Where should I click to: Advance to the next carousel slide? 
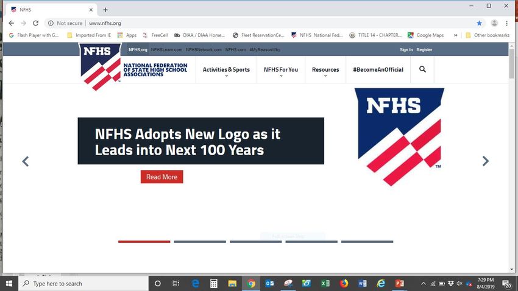(x=485, y=161)
